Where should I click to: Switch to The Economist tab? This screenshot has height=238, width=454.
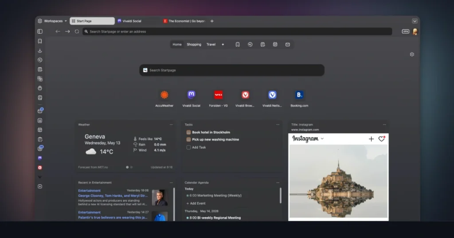184,21
